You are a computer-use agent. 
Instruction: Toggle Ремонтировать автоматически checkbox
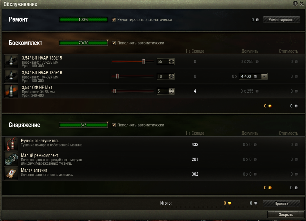click(x=114, y=20)
